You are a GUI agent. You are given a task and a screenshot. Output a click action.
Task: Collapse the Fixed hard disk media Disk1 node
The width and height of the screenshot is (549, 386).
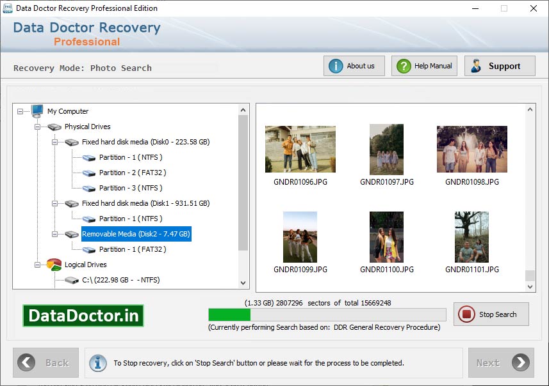pyautogui.click(x=55, y=203)
